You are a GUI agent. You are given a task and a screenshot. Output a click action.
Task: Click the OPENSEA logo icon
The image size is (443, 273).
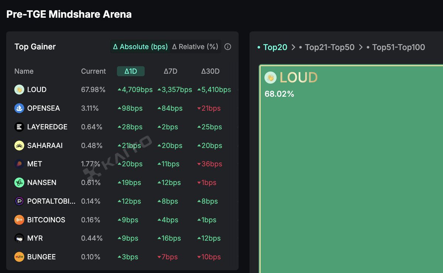tap(19, 108)
